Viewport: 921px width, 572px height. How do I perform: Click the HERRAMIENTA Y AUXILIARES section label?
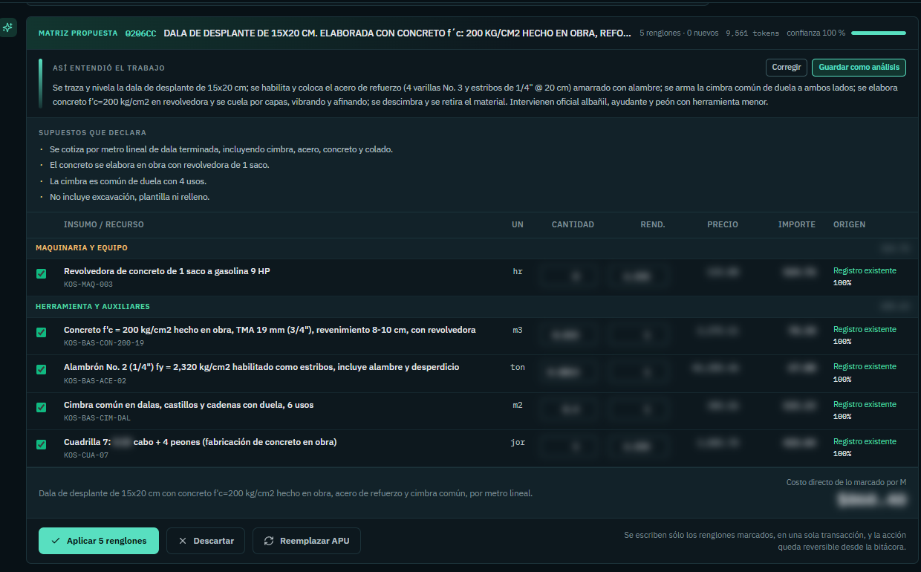pos(93,306)
